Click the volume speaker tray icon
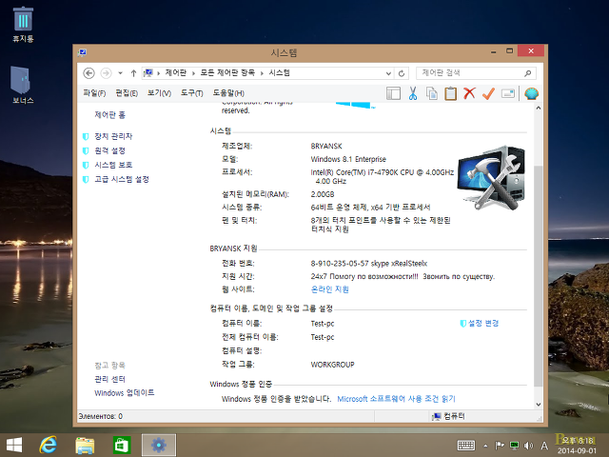609x457 pixels. point(528,446)
